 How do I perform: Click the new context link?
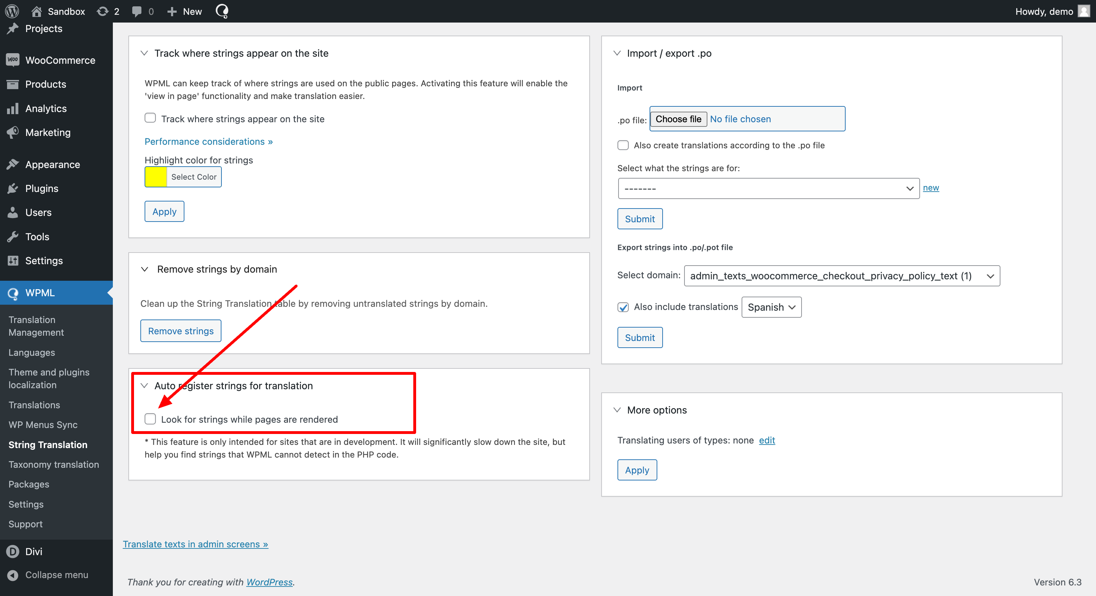pyautogui.click(x=931, y=187)
